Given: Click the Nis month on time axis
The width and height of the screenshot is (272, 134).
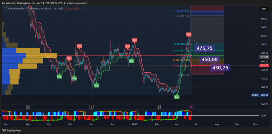Looking at the screenshot, I should 197,124.
